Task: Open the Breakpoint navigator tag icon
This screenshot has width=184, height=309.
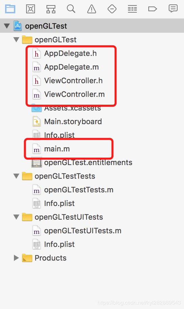Action: tap(152, 9)
